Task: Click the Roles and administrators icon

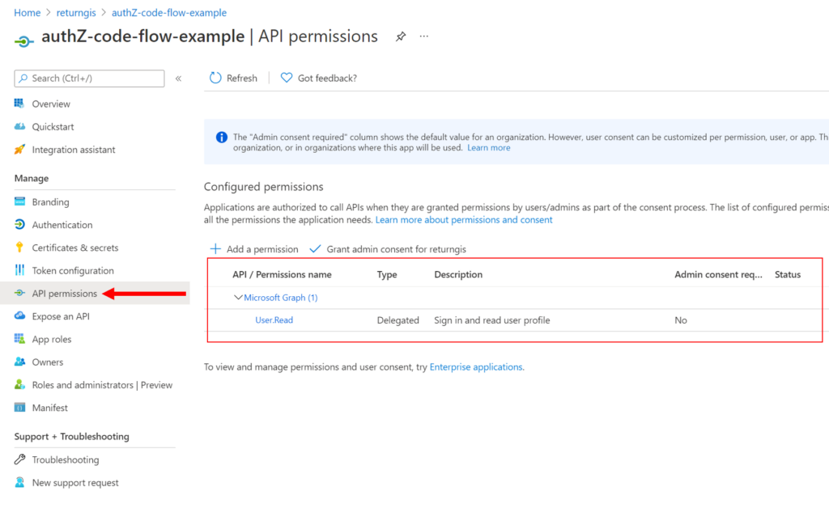Action: (19, 384)
